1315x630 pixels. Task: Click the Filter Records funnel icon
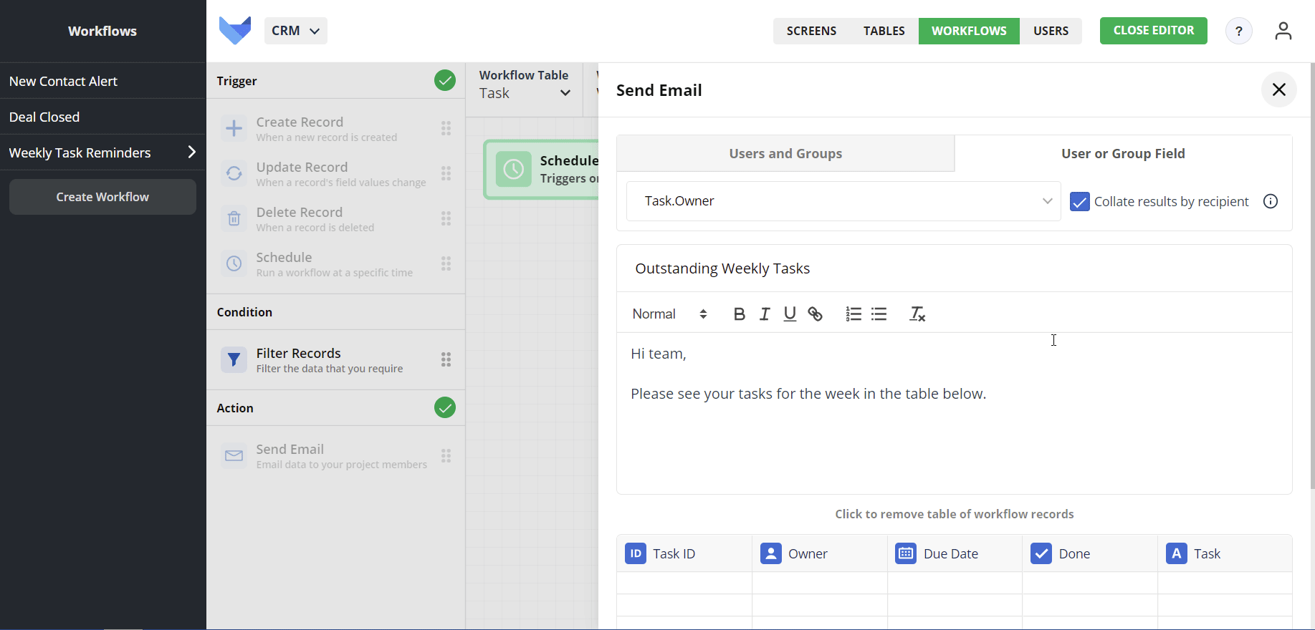234,360
